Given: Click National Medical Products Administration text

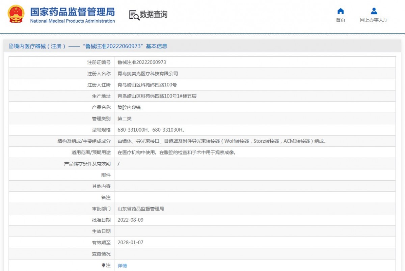Looking at the screenshot, I should pos(73,21).
